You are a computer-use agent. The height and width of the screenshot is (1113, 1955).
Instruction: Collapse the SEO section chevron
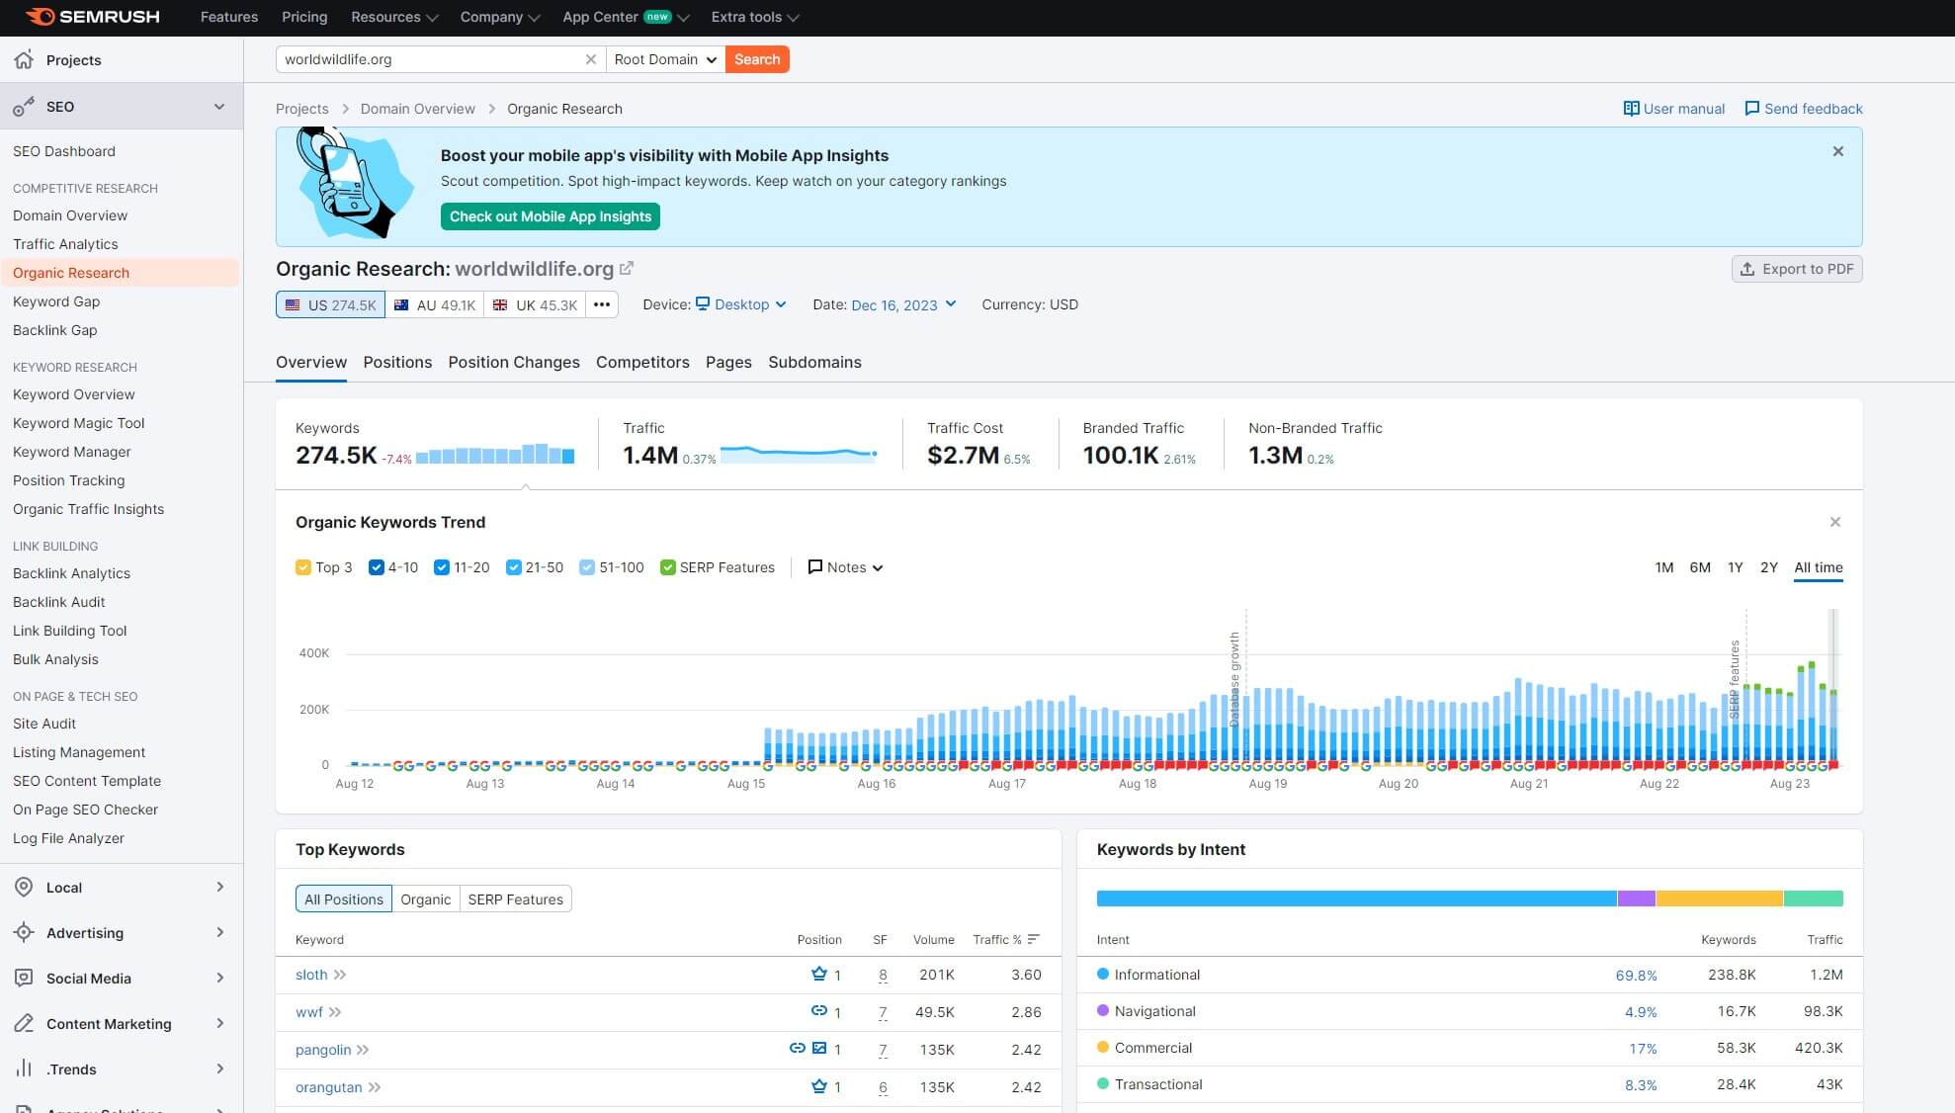click(219, 107)
